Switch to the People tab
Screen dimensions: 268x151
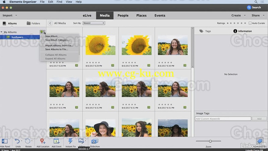coord(123,15)
